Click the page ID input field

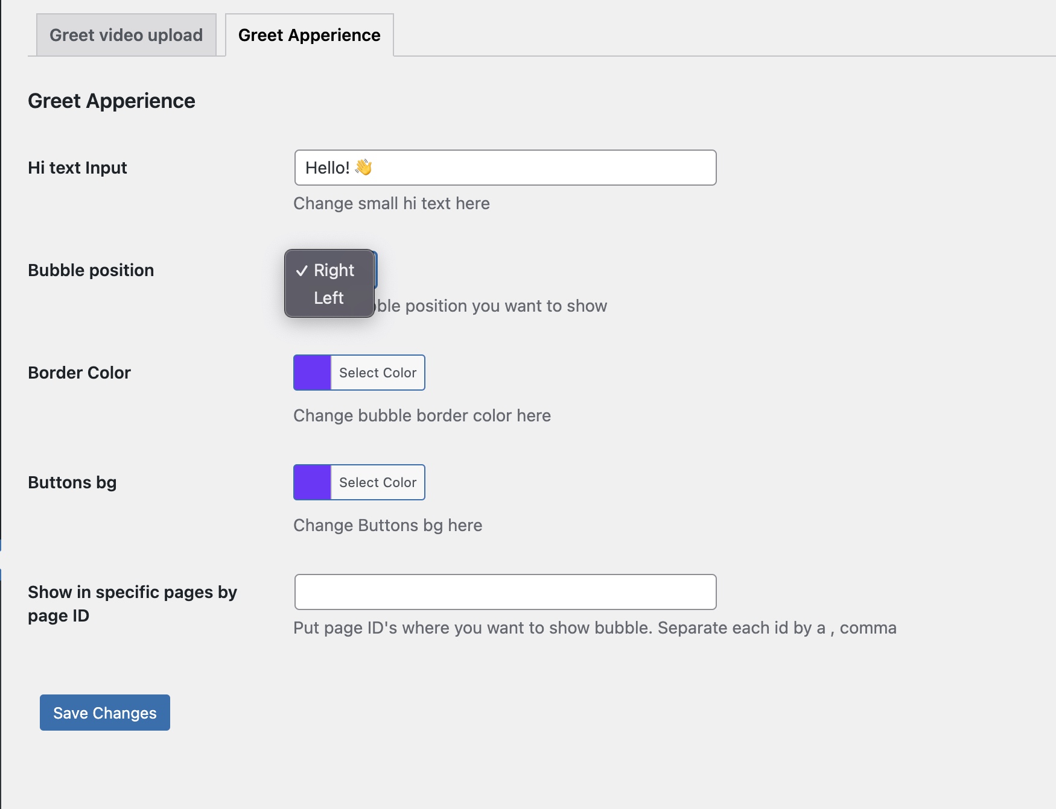coord(504,592)
